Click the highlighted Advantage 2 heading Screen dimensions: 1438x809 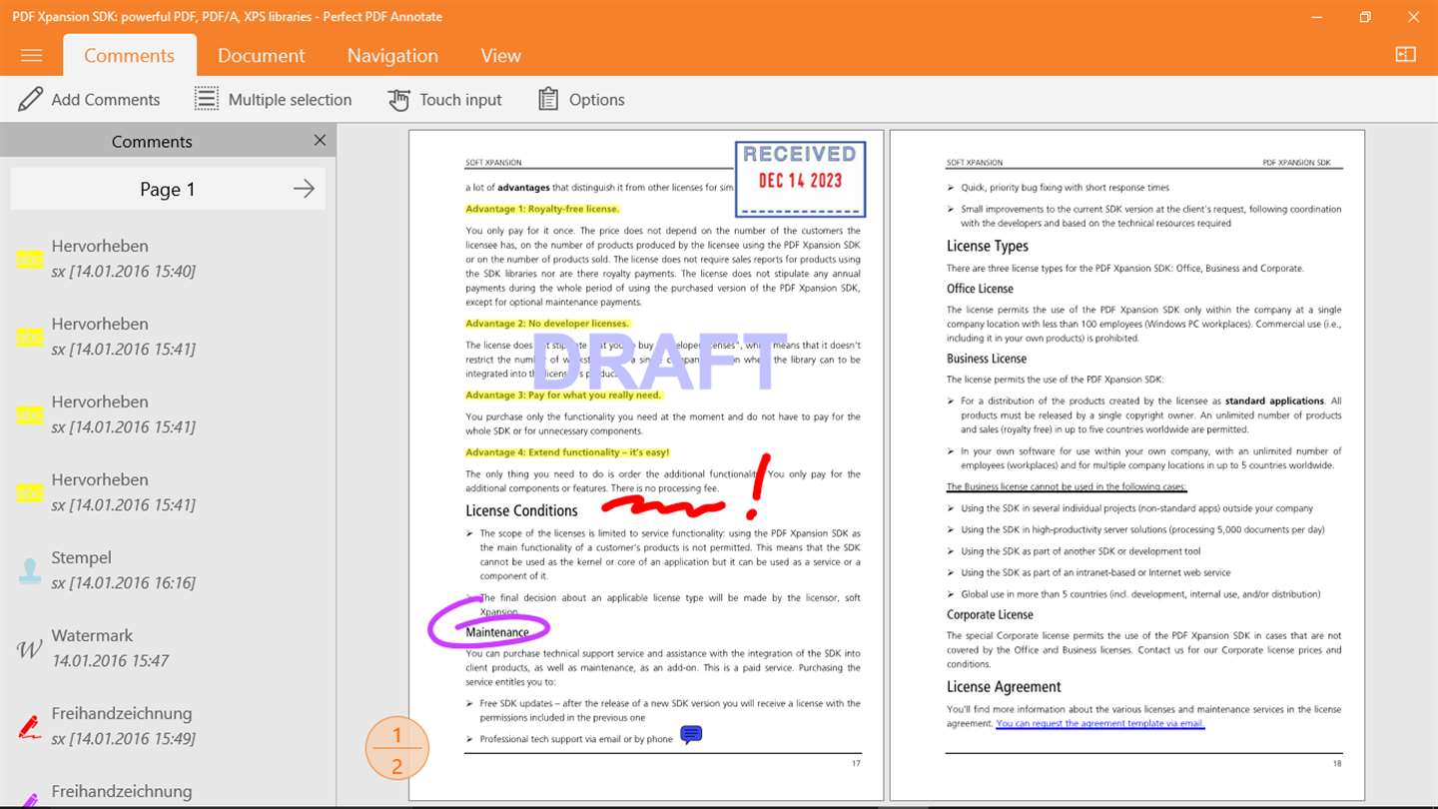point(547,323)
